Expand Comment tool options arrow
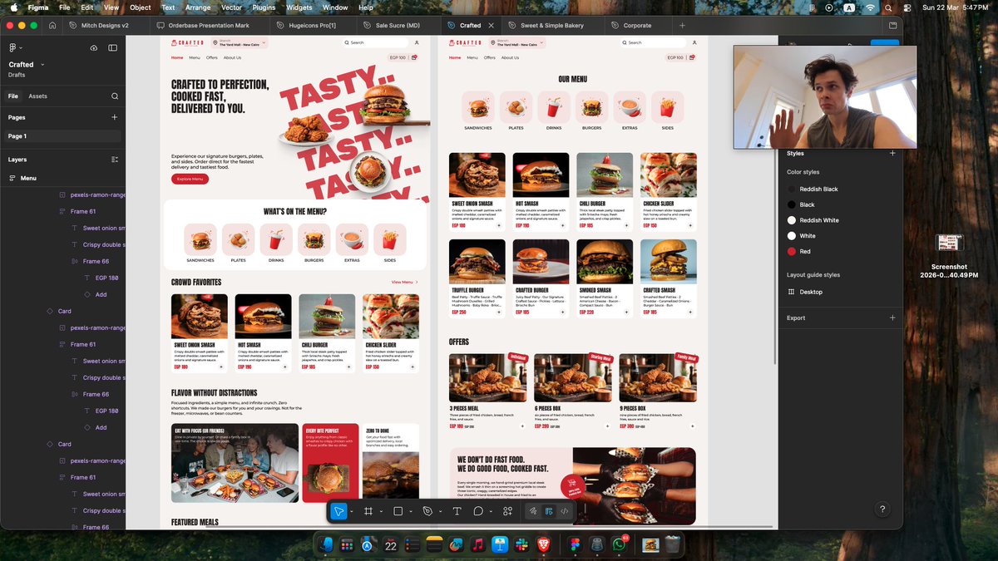The image size is (998, 561). pos(491,512)
